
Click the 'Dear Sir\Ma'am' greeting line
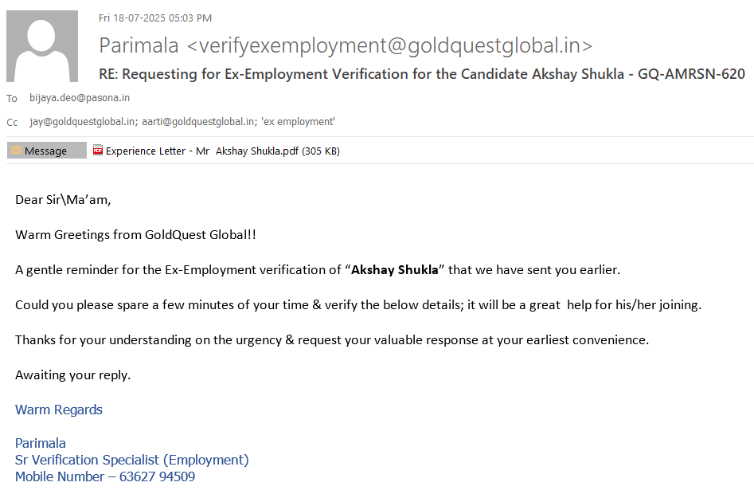tap(63, 199)
